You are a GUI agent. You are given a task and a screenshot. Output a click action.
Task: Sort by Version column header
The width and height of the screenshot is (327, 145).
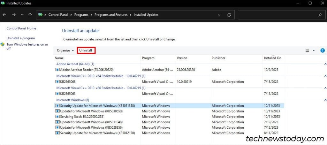click(193, 58)
